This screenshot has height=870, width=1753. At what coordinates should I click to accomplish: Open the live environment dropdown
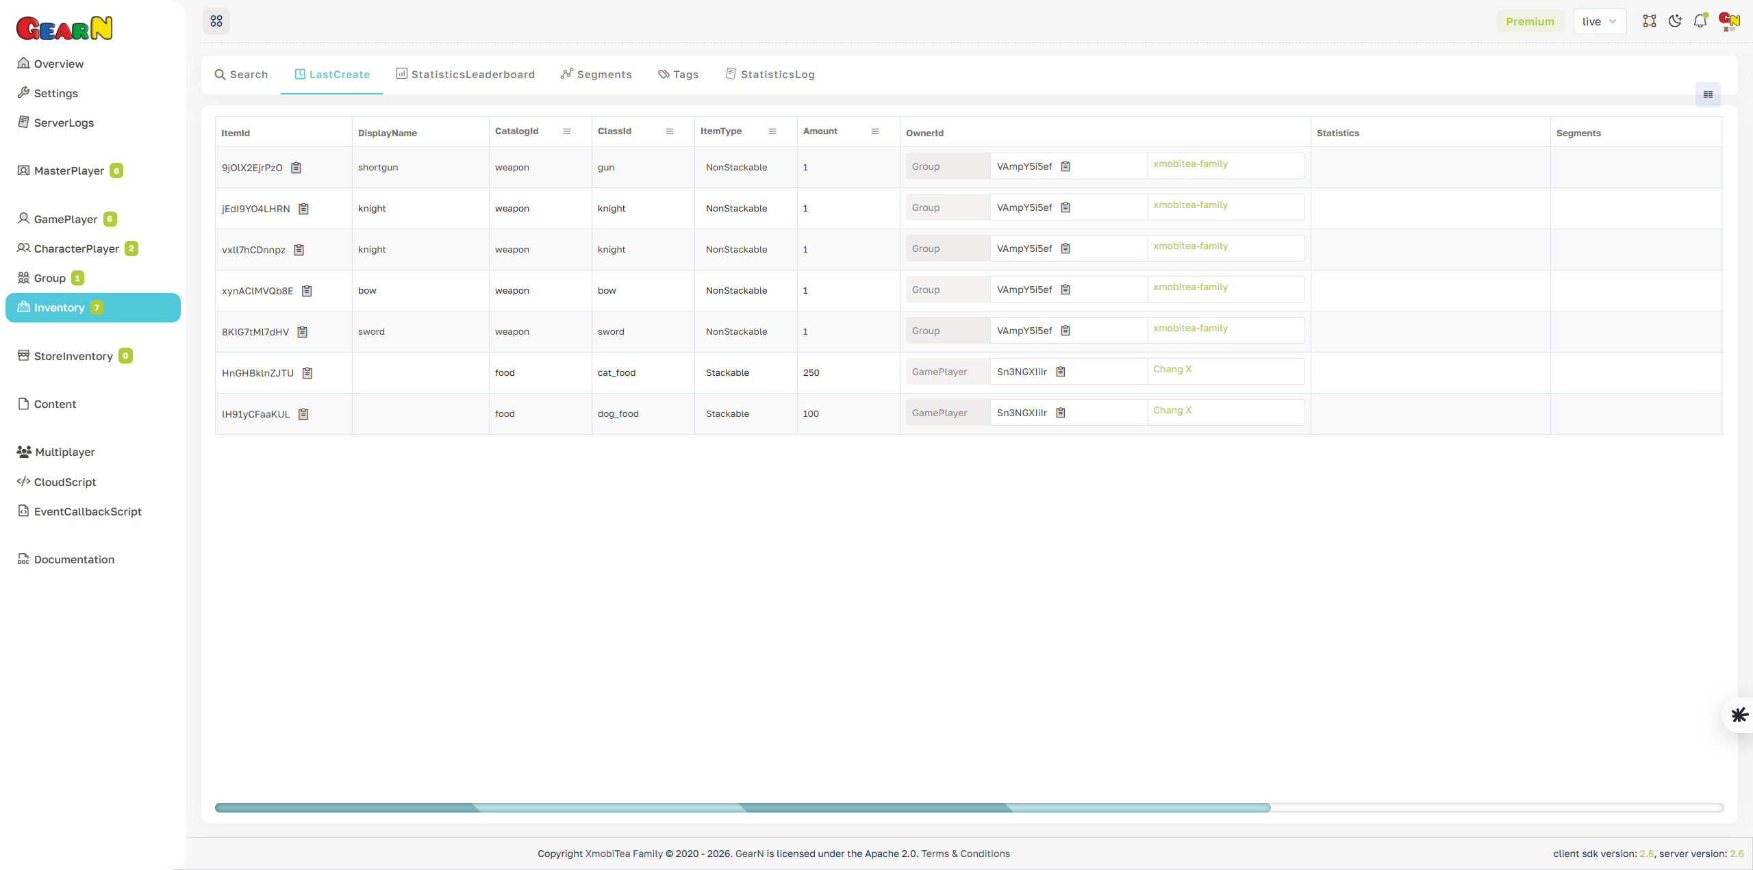coord(1600,21)
